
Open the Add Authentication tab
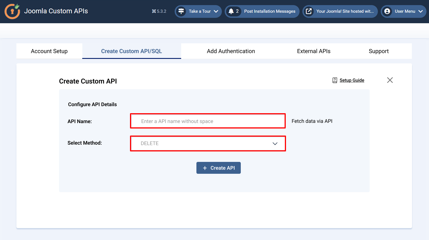point(231,51)
